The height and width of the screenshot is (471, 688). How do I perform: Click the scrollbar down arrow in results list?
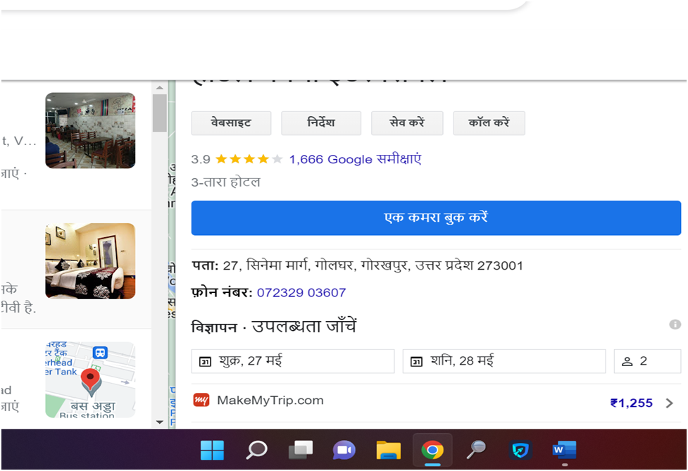[x=160, y=422]
